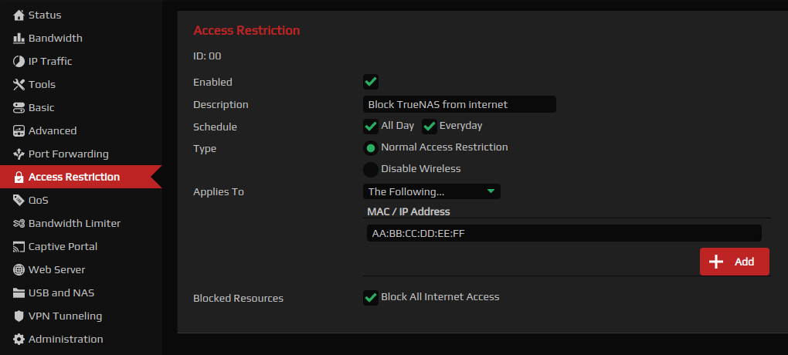Click the Bandwidth bar chart icon
The width and height of the screenshot is (788, 355).
pos(19,38)
